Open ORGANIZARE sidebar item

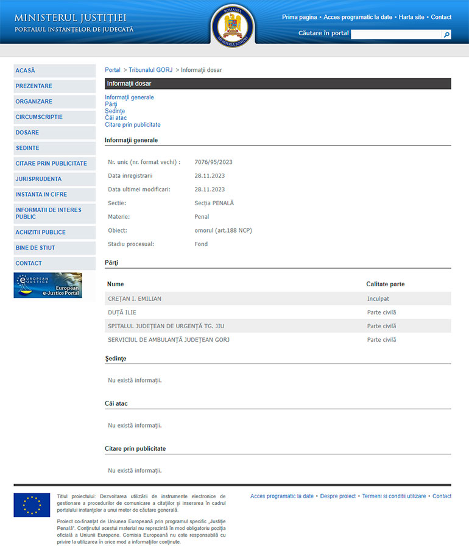[x=54, y=101]
